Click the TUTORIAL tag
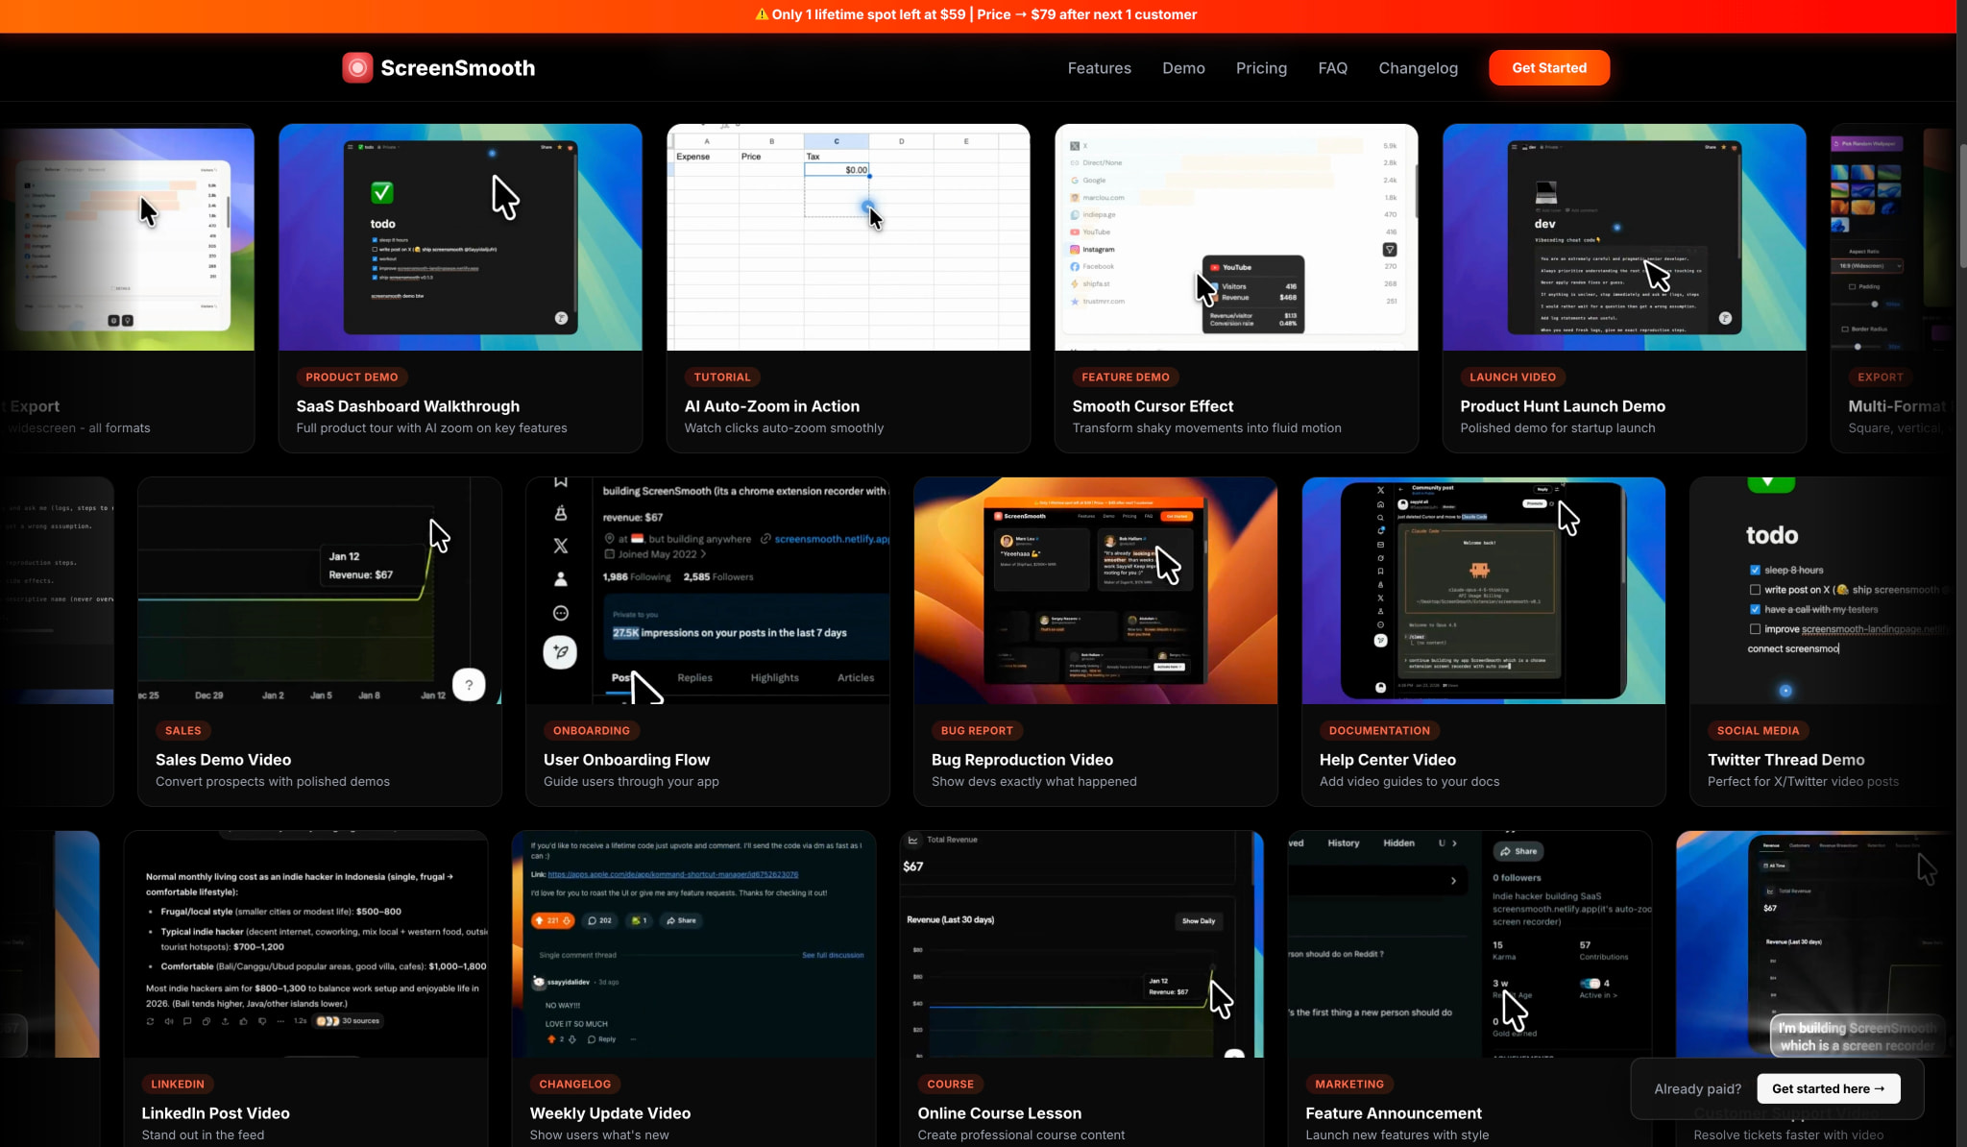Viewport: 1967px width, 1147px height. 722,377
